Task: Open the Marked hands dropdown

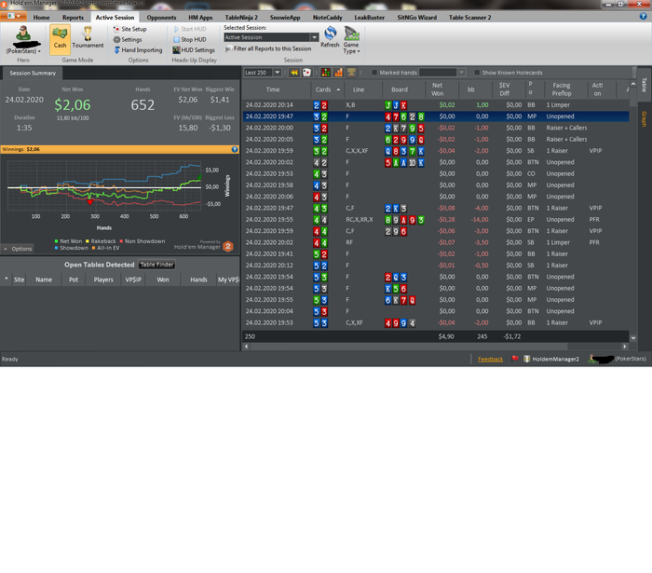Action: (461, 73)
